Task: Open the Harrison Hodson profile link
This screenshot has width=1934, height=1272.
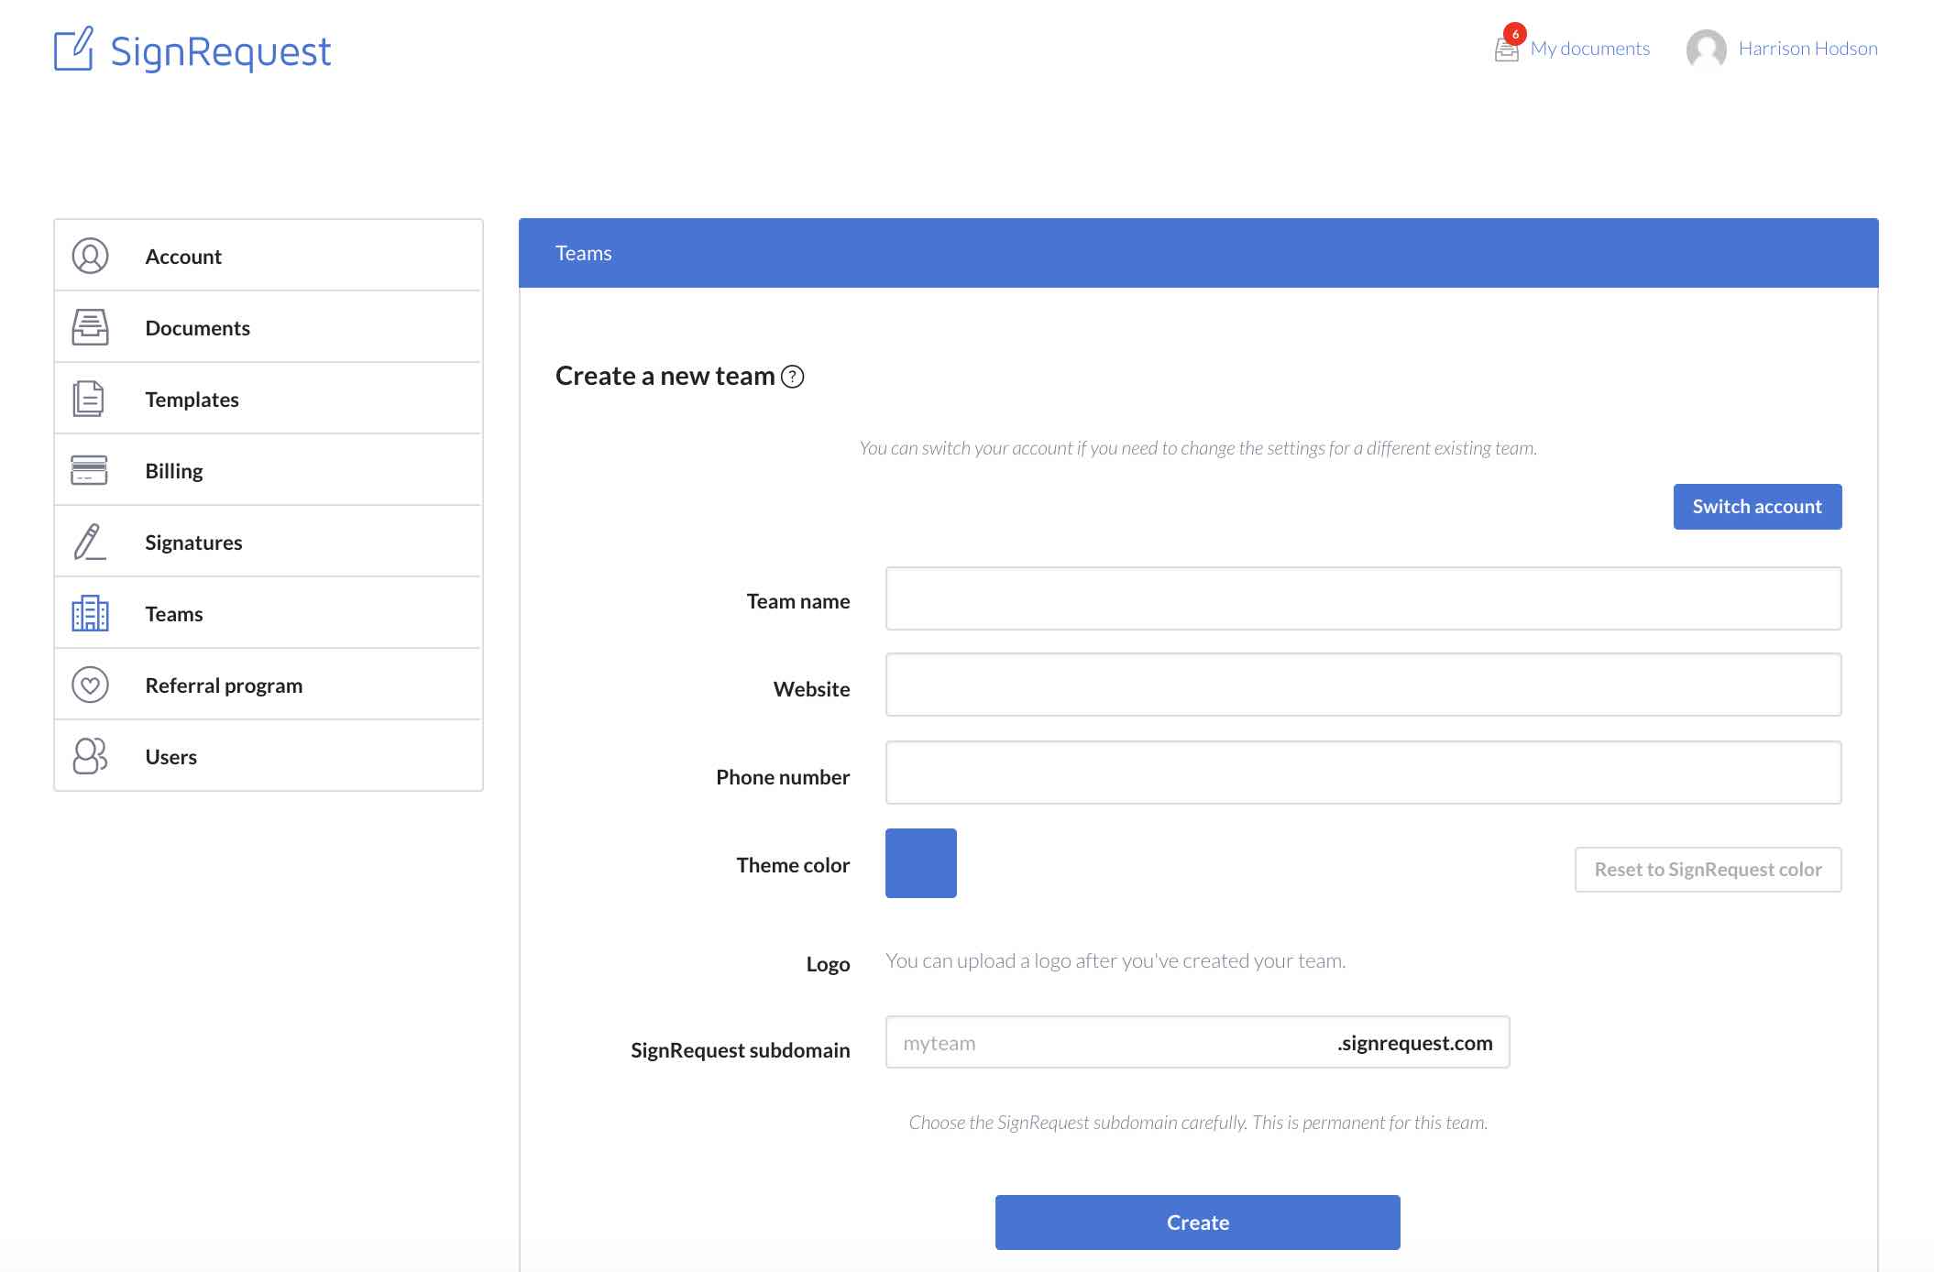Action: tap(1808, 49)
